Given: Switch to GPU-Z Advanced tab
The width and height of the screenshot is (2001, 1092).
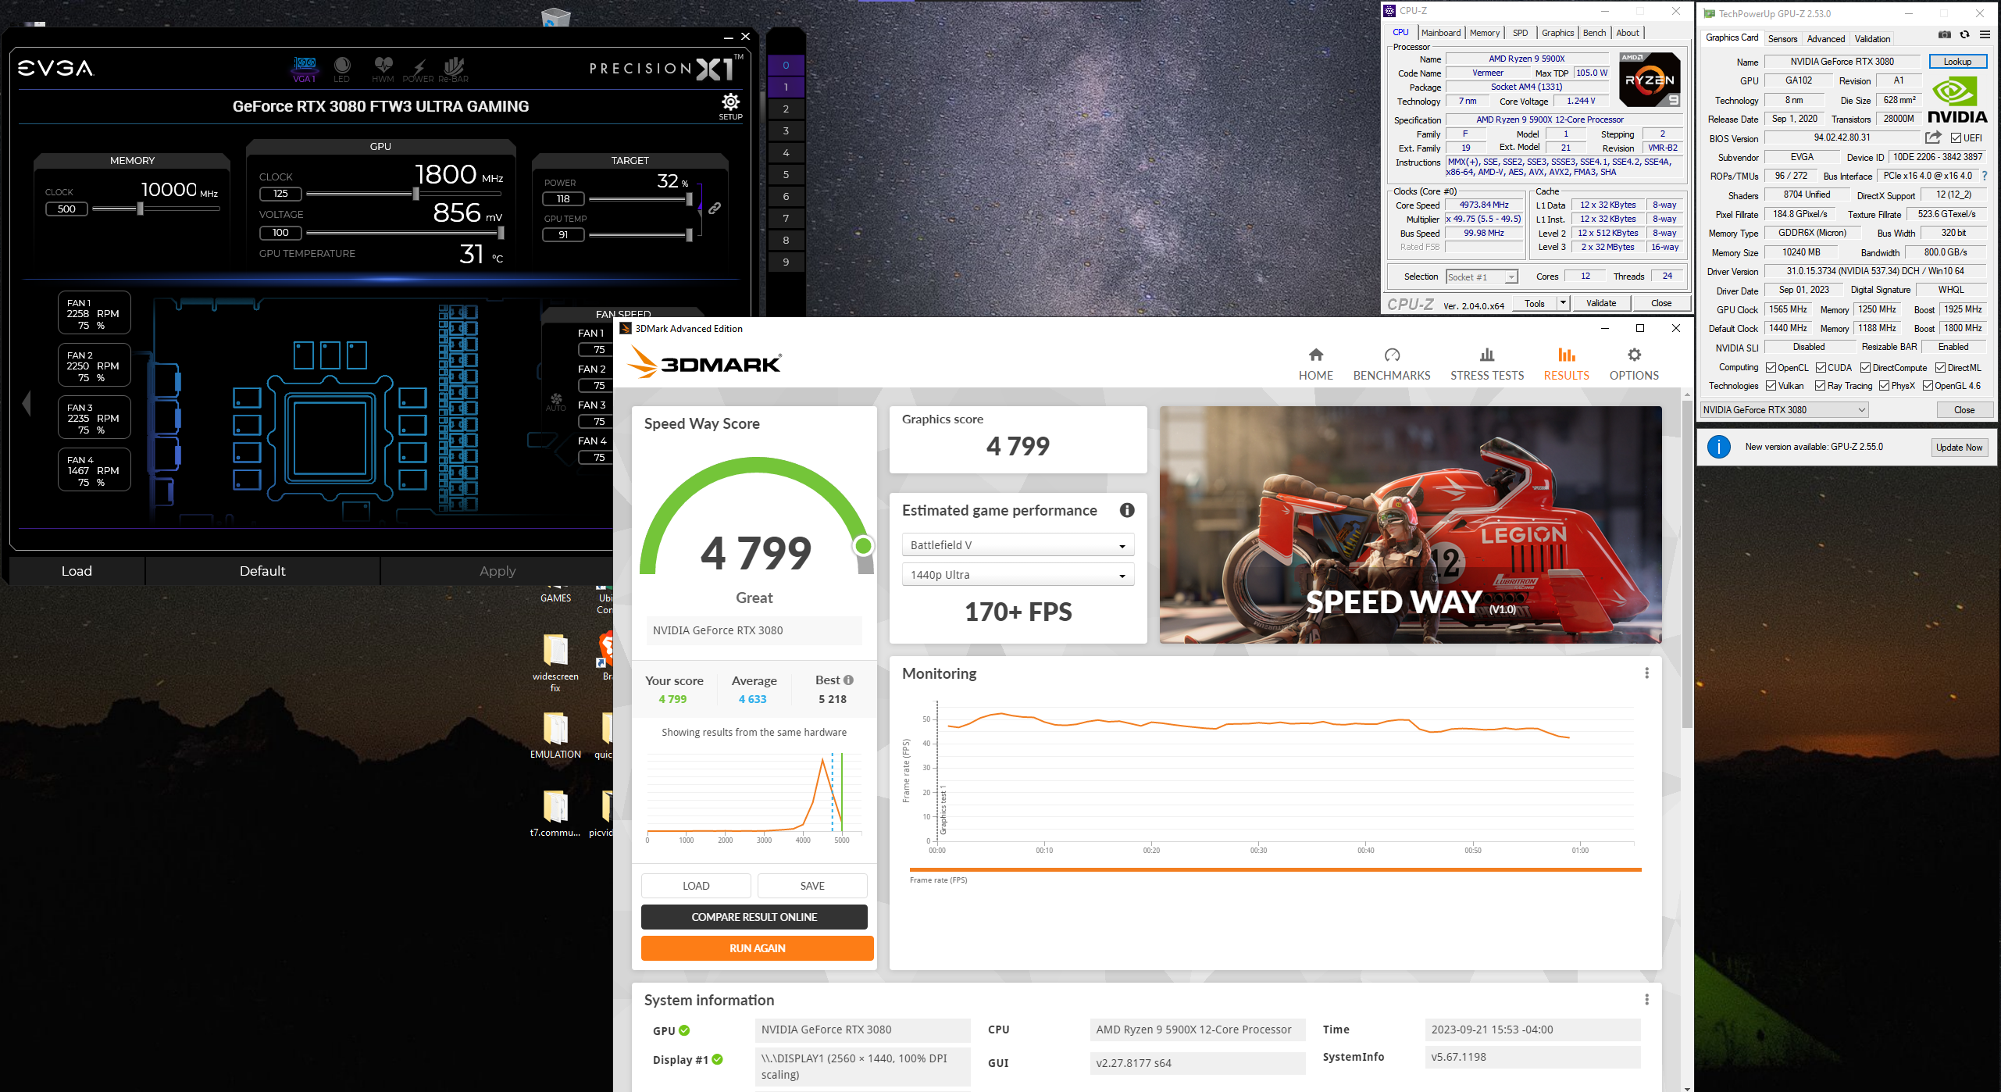Looking at the screenshot, I should (1826, 38).
